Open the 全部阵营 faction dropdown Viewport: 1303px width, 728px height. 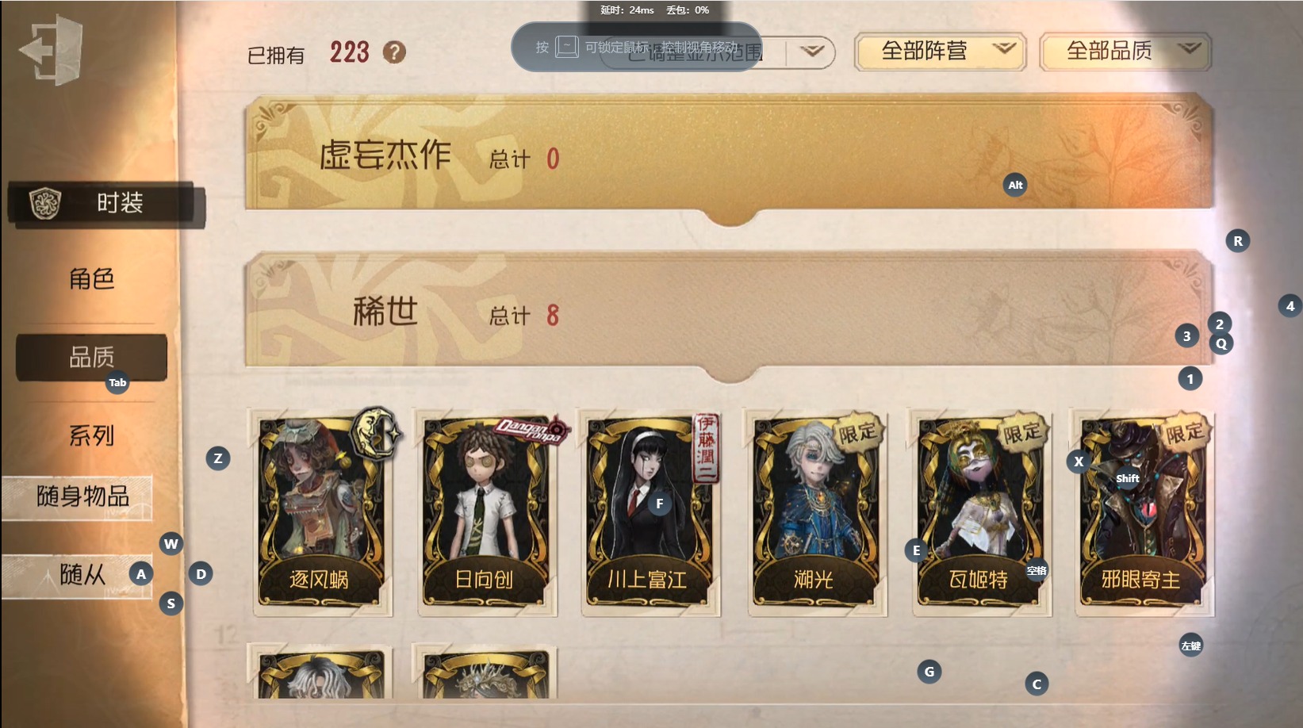[941, 52]
